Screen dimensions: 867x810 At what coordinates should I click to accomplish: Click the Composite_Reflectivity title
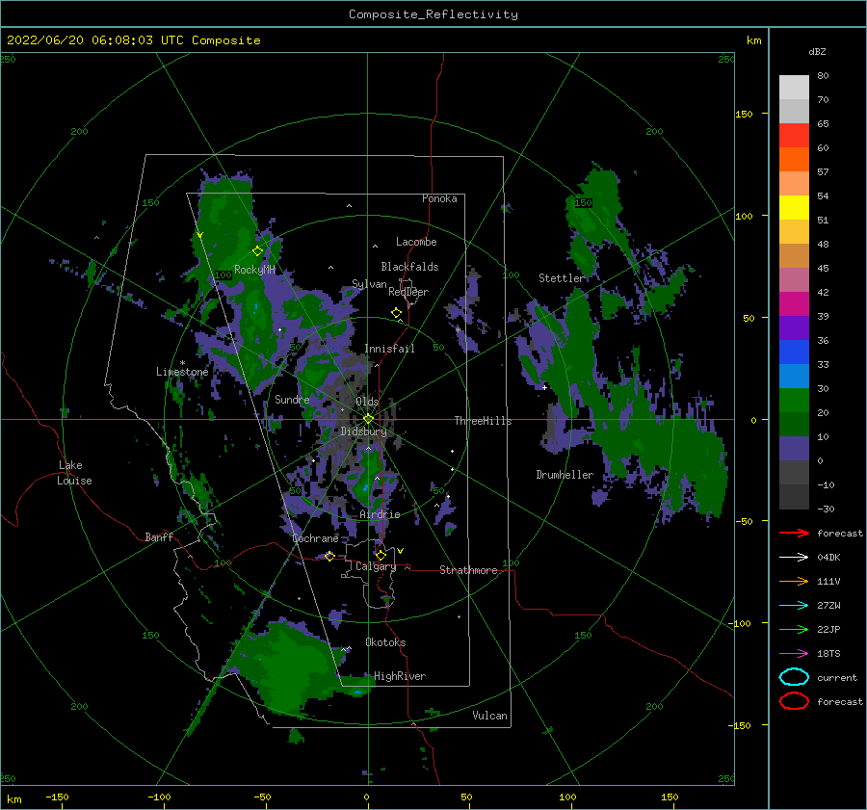click(433, 14)
